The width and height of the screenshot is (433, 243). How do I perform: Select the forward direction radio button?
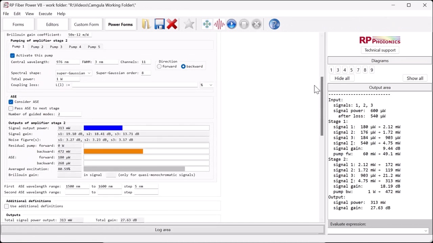tap(159, 66)
